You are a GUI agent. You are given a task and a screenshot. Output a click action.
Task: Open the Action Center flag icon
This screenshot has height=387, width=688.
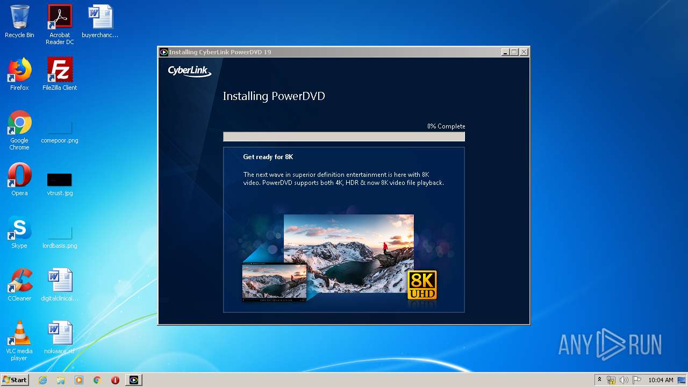point(637,380)
